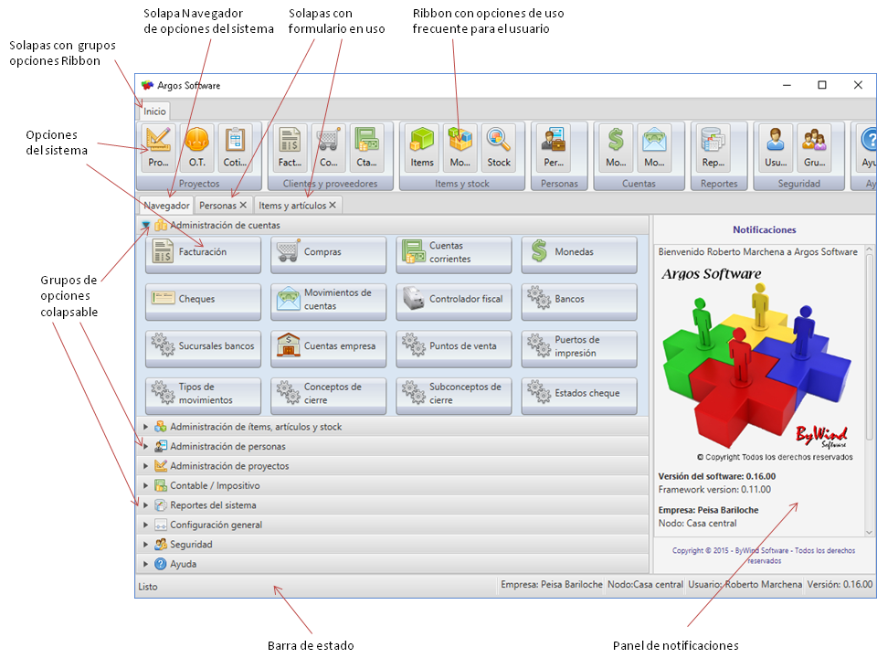The image size is (877, 658).
Task: Open Tipos de movimientos option
Action: 203,396
